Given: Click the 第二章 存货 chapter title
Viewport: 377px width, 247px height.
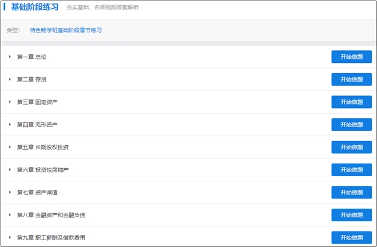Looking at the screenshot, I should coord(31,79).
